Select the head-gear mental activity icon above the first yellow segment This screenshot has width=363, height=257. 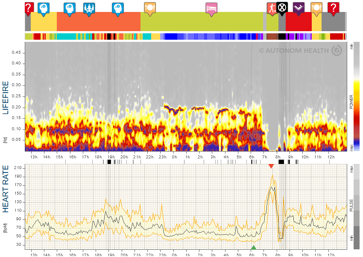(43, 9)
